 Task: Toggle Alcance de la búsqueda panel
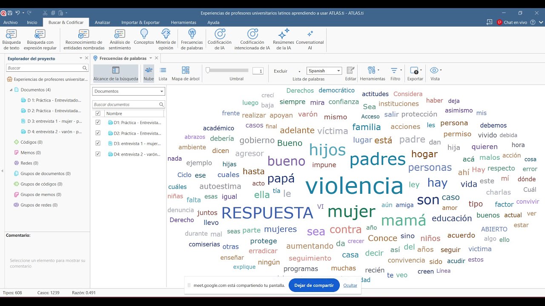[x=116, y=74]
